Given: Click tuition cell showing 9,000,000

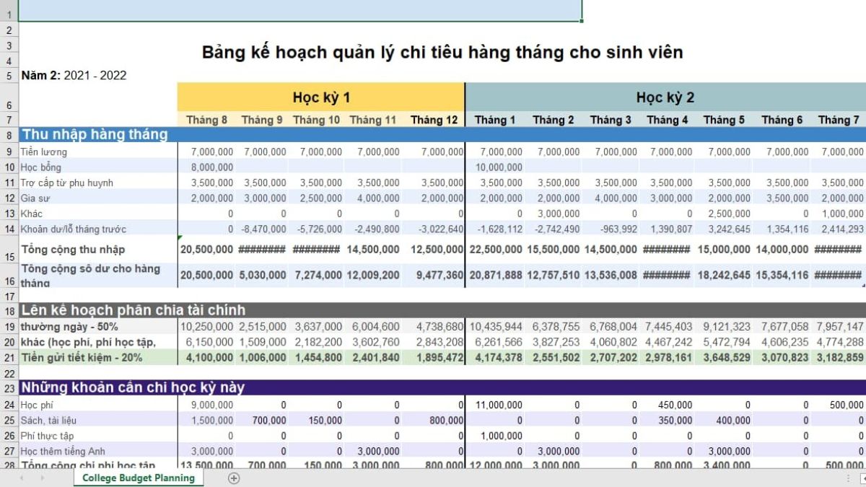Looking at the screenshot, I should tap(206, 405).
